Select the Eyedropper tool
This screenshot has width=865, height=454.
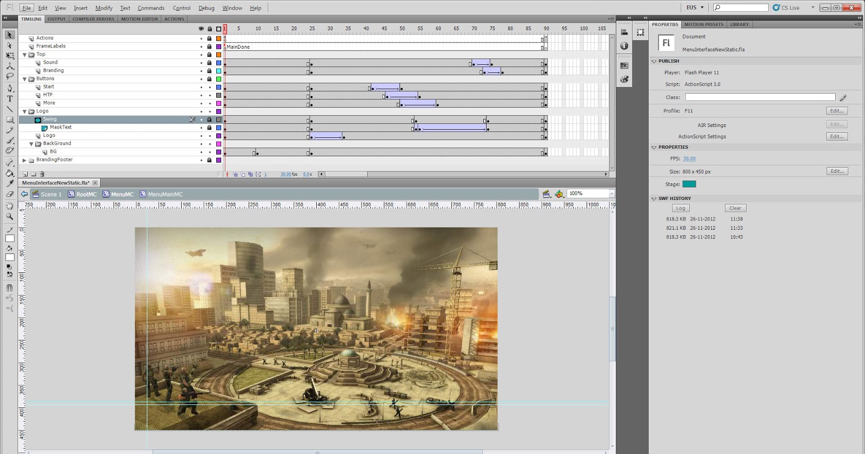tap(10, 183)
